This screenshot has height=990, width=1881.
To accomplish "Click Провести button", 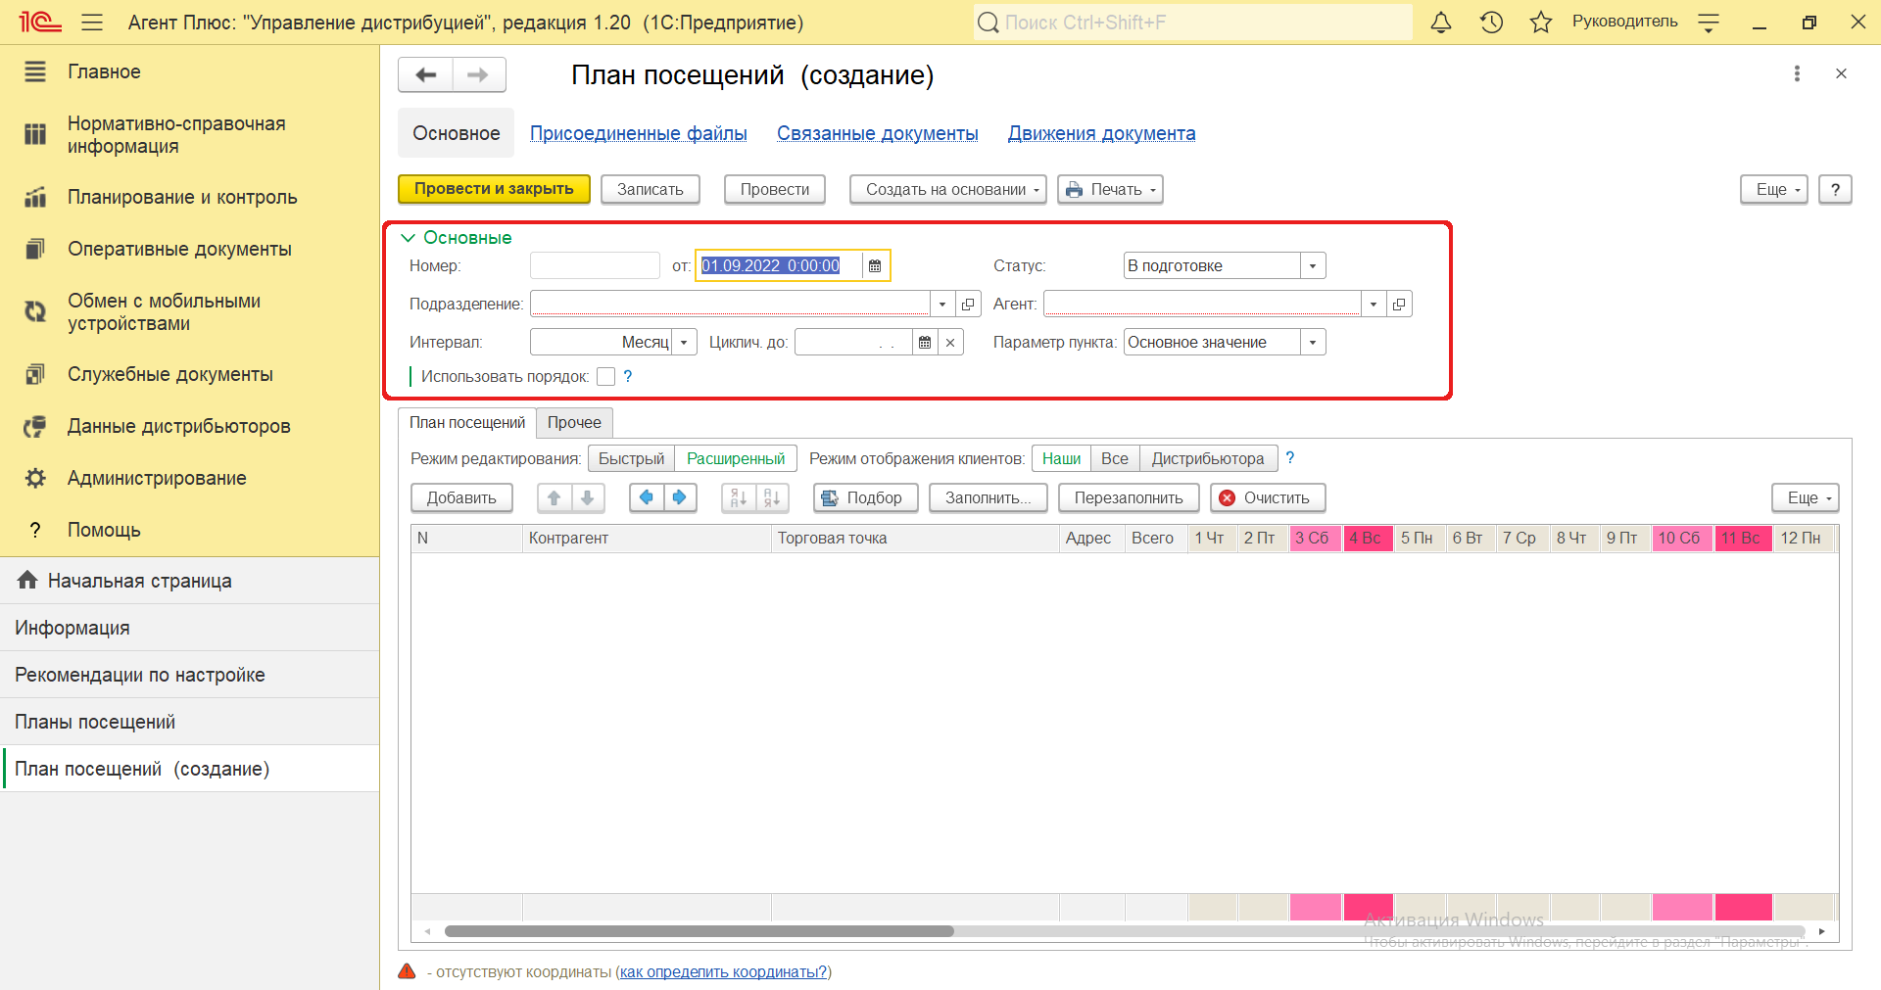I will 775,189.
